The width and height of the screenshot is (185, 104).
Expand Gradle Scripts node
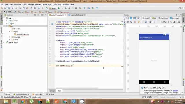[4, 42]
